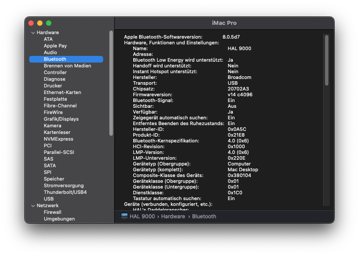359x256 pixels.
Task: Click the Stromversorgung sidebar item
Action: (63, 185)
